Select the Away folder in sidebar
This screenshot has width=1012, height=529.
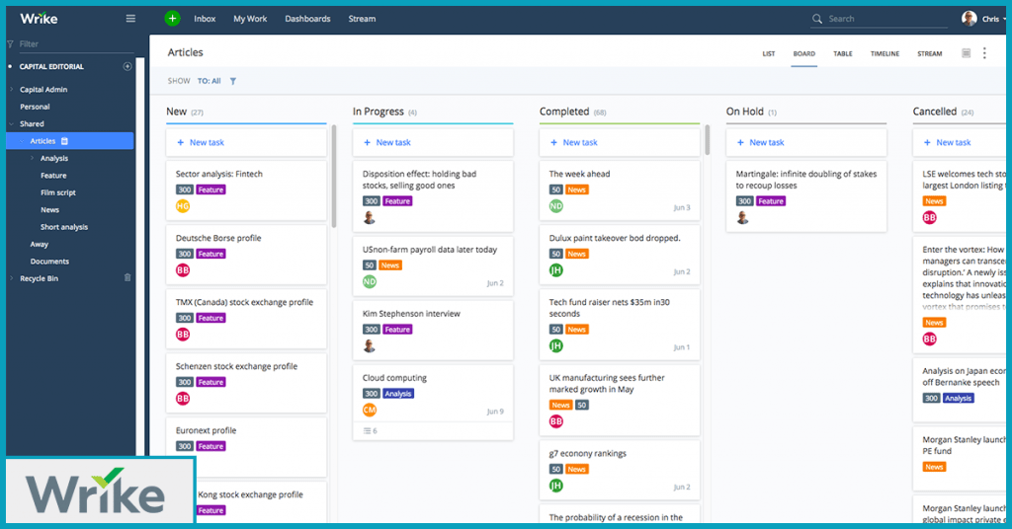[39, 244]
